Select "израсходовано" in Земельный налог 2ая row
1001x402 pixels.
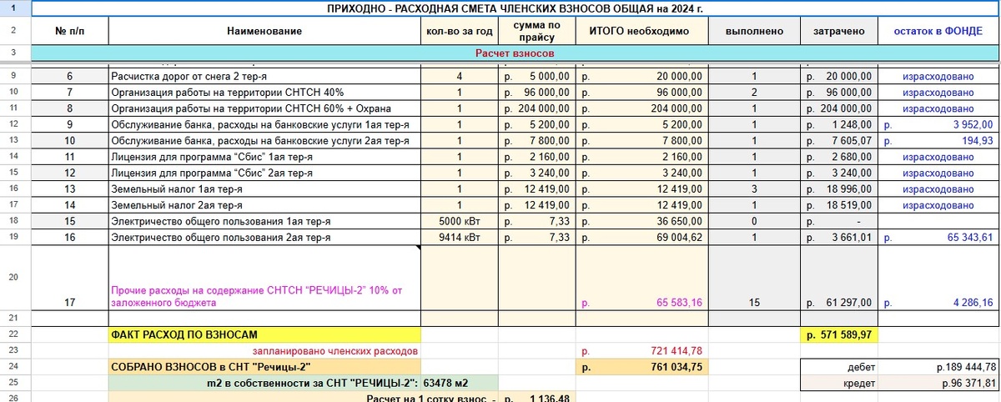938,204
